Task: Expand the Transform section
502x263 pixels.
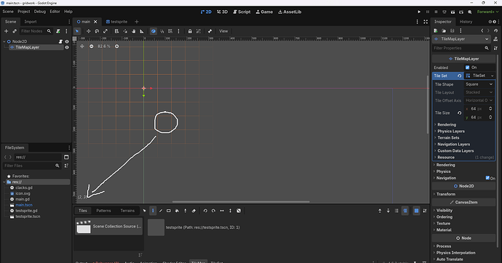Action: pos(446,194)
